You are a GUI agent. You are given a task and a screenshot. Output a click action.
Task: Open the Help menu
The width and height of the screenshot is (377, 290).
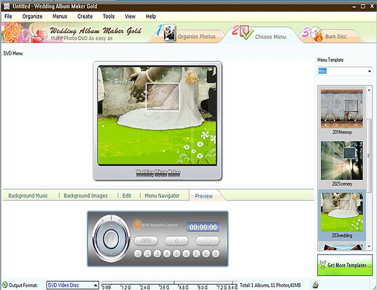[151, 16]
